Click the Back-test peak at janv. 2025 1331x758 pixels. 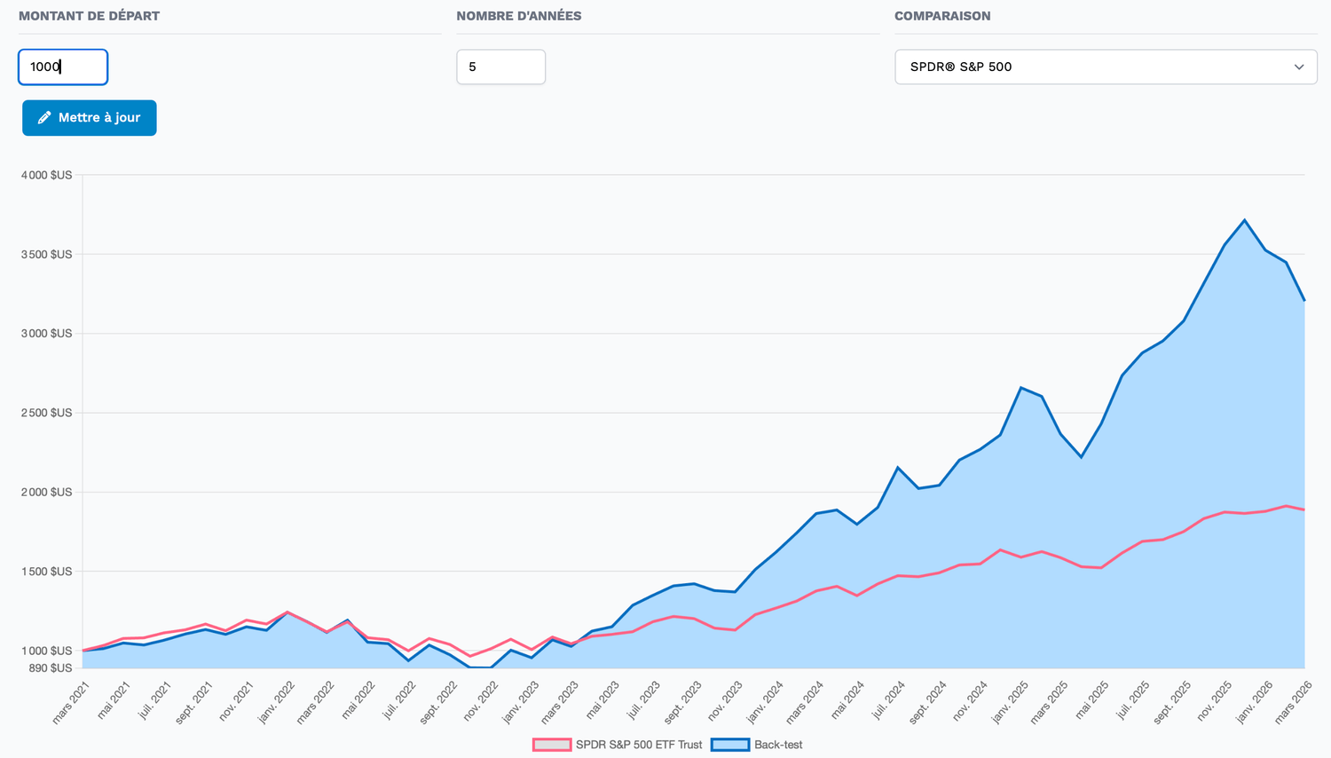click(x=1021, y=388)
